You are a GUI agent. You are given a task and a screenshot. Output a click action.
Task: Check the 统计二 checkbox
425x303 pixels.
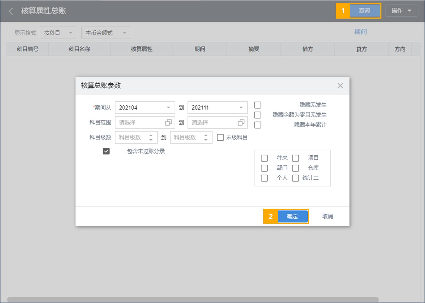click(x=296, y=178)
